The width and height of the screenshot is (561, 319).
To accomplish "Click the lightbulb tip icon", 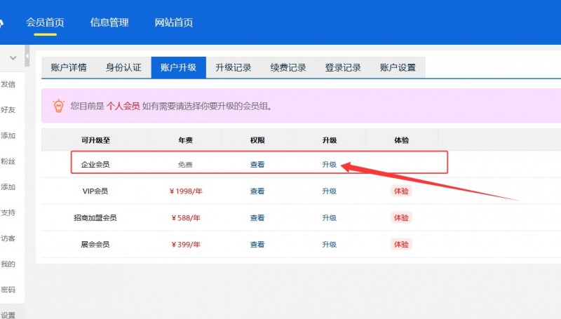I will pos(58,106).
